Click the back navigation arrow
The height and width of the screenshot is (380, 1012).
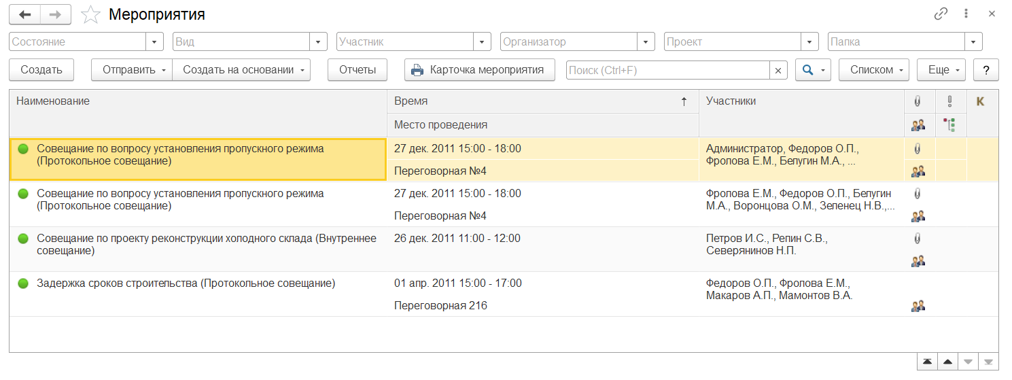pyautogui.click(x=25, y=14)
